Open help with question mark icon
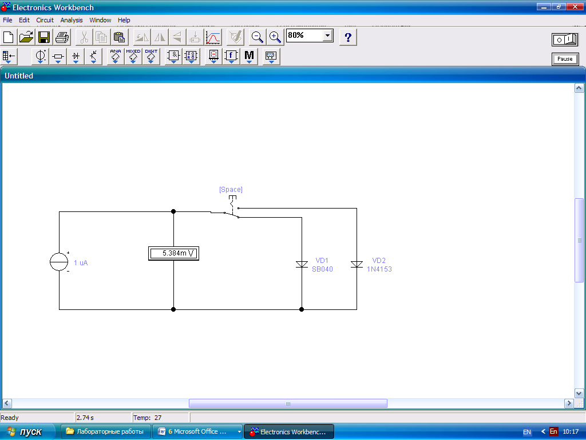The height and width of the screenshot is (440, 586). pos(348,37)
